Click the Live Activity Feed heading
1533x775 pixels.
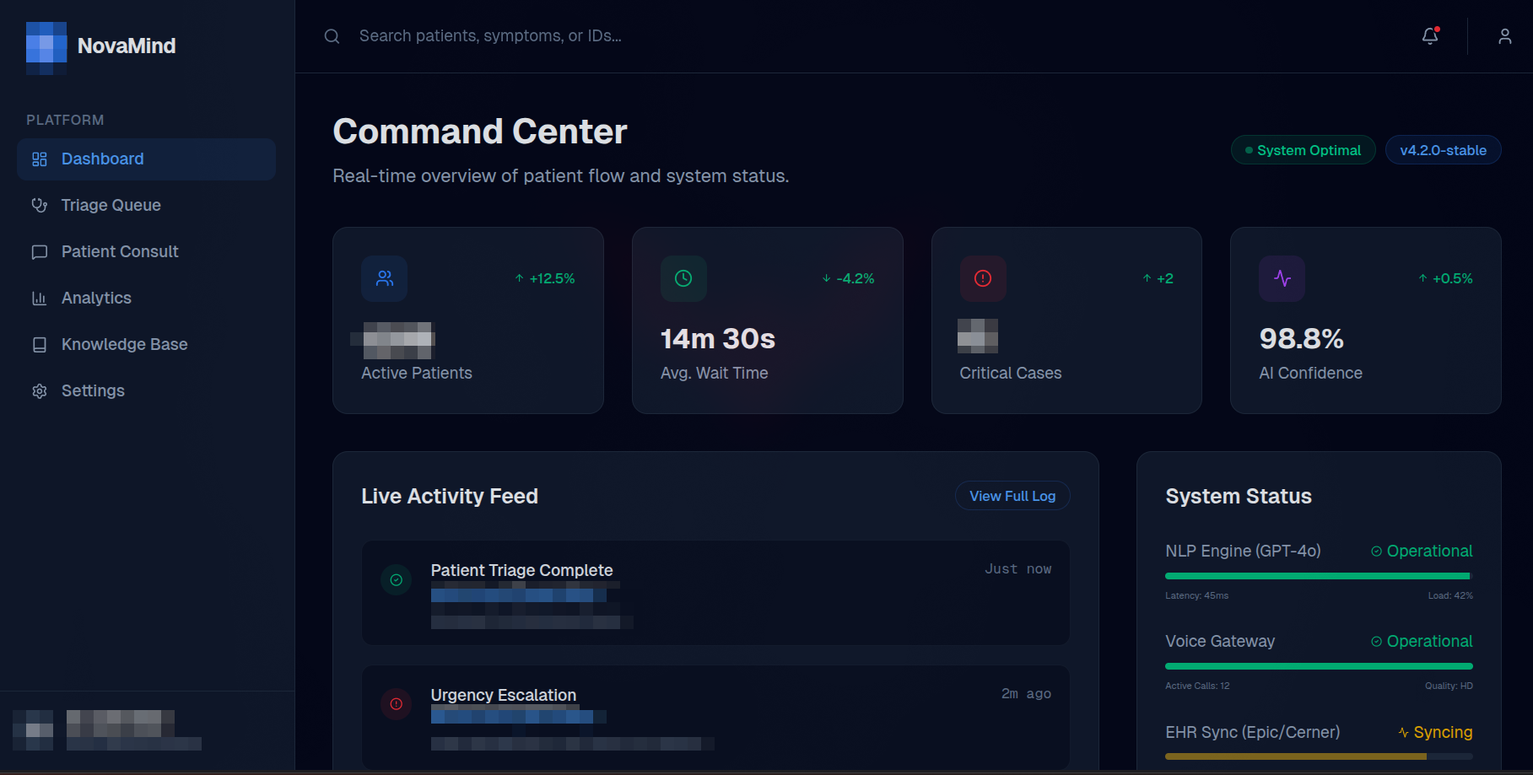point(450,496)
